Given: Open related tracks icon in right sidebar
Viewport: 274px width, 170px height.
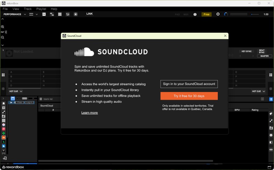Looking at the screenshot, I should (x=271, y=121).
